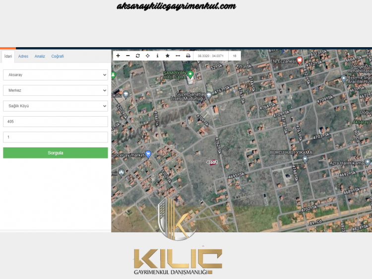372x279 pixels.
Task: Click the 4763. Sk. street label
Action: click(222, 90)
